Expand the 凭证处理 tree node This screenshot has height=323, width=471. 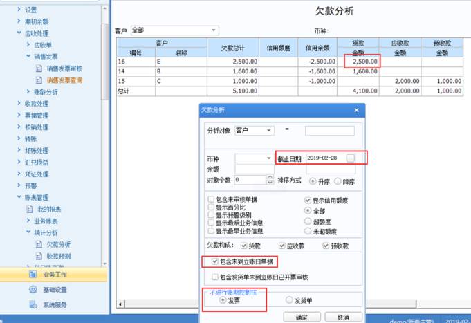click(x=19, y=174)
